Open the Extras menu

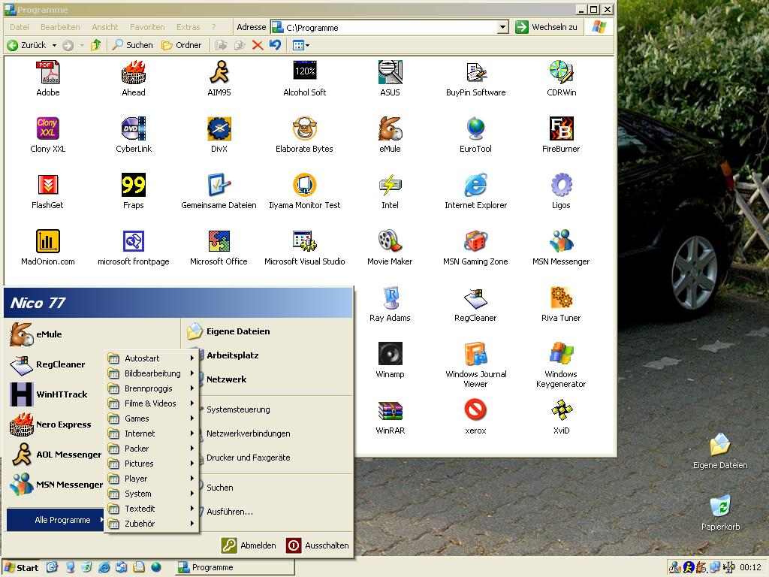[188, 27]
